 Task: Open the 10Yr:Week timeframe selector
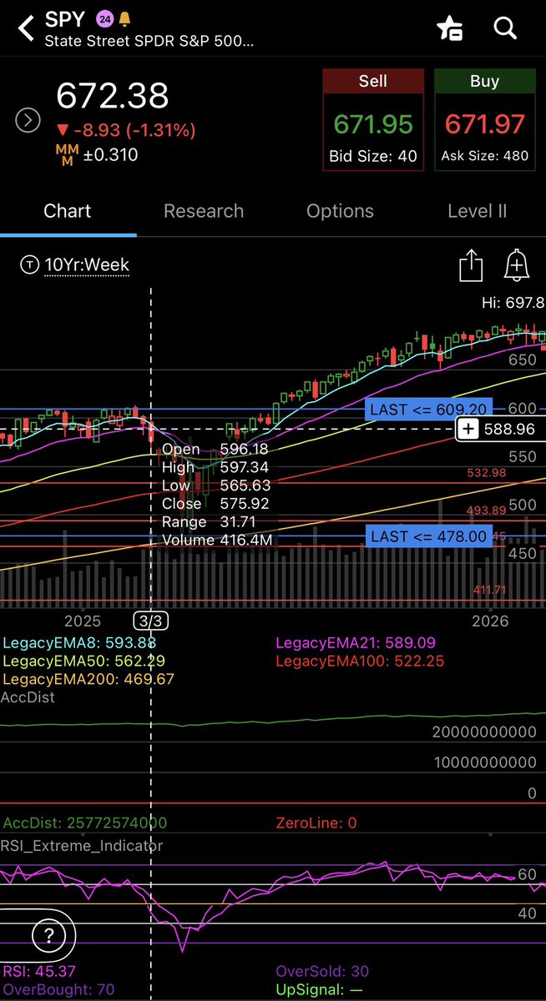pos(75,265)
